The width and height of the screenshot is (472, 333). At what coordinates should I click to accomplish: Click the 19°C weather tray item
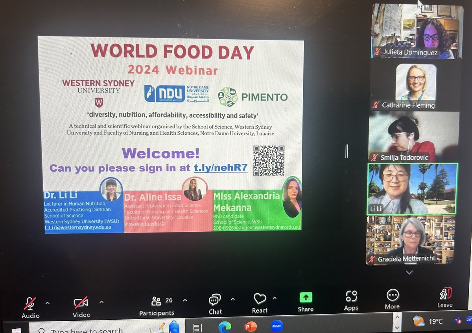[428, 321]
